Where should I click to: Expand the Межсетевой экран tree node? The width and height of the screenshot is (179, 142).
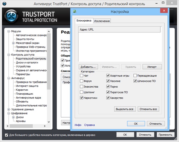[13, 43]
